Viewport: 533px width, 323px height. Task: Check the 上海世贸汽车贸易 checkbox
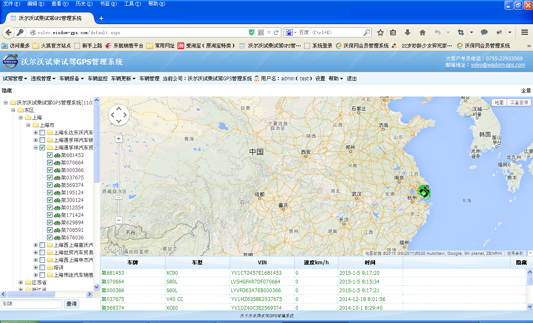(43, 253)
